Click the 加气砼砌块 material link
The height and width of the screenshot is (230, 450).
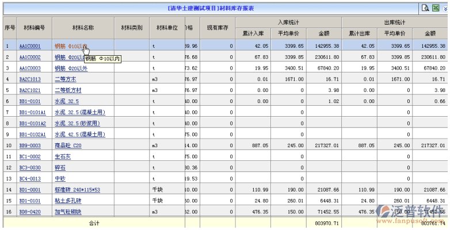[x=68, y=212]
